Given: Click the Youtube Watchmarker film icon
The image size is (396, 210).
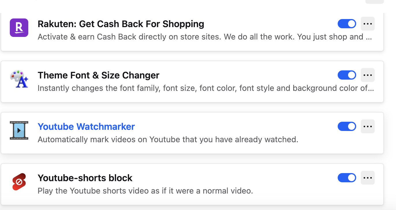Looking at the screenshot, I should pyautogui.click(x=19, y=130).
